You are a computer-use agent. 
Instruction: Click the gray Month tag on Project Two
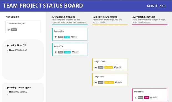[60, 52]
